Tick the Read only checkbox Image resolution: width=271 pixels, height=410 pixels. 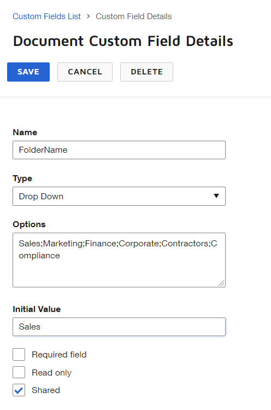pos(19,372)
